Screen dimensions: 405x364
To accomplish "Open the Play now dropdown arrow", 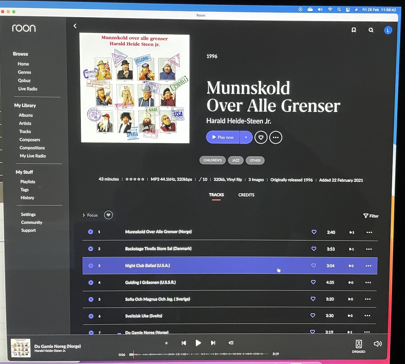I will 246,137.
